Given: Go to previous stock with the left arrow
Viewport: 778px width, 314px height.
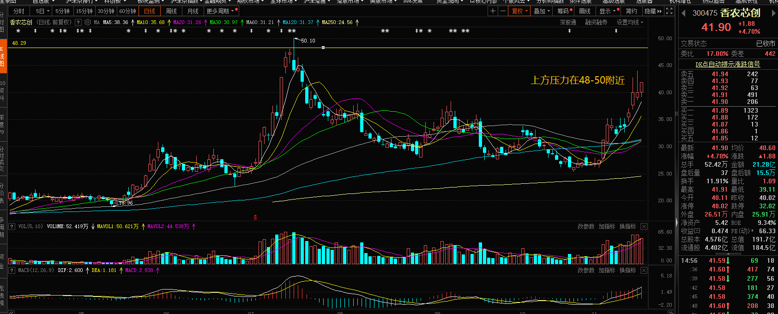Looking at the screenshot, I should [x=683, y=13].
